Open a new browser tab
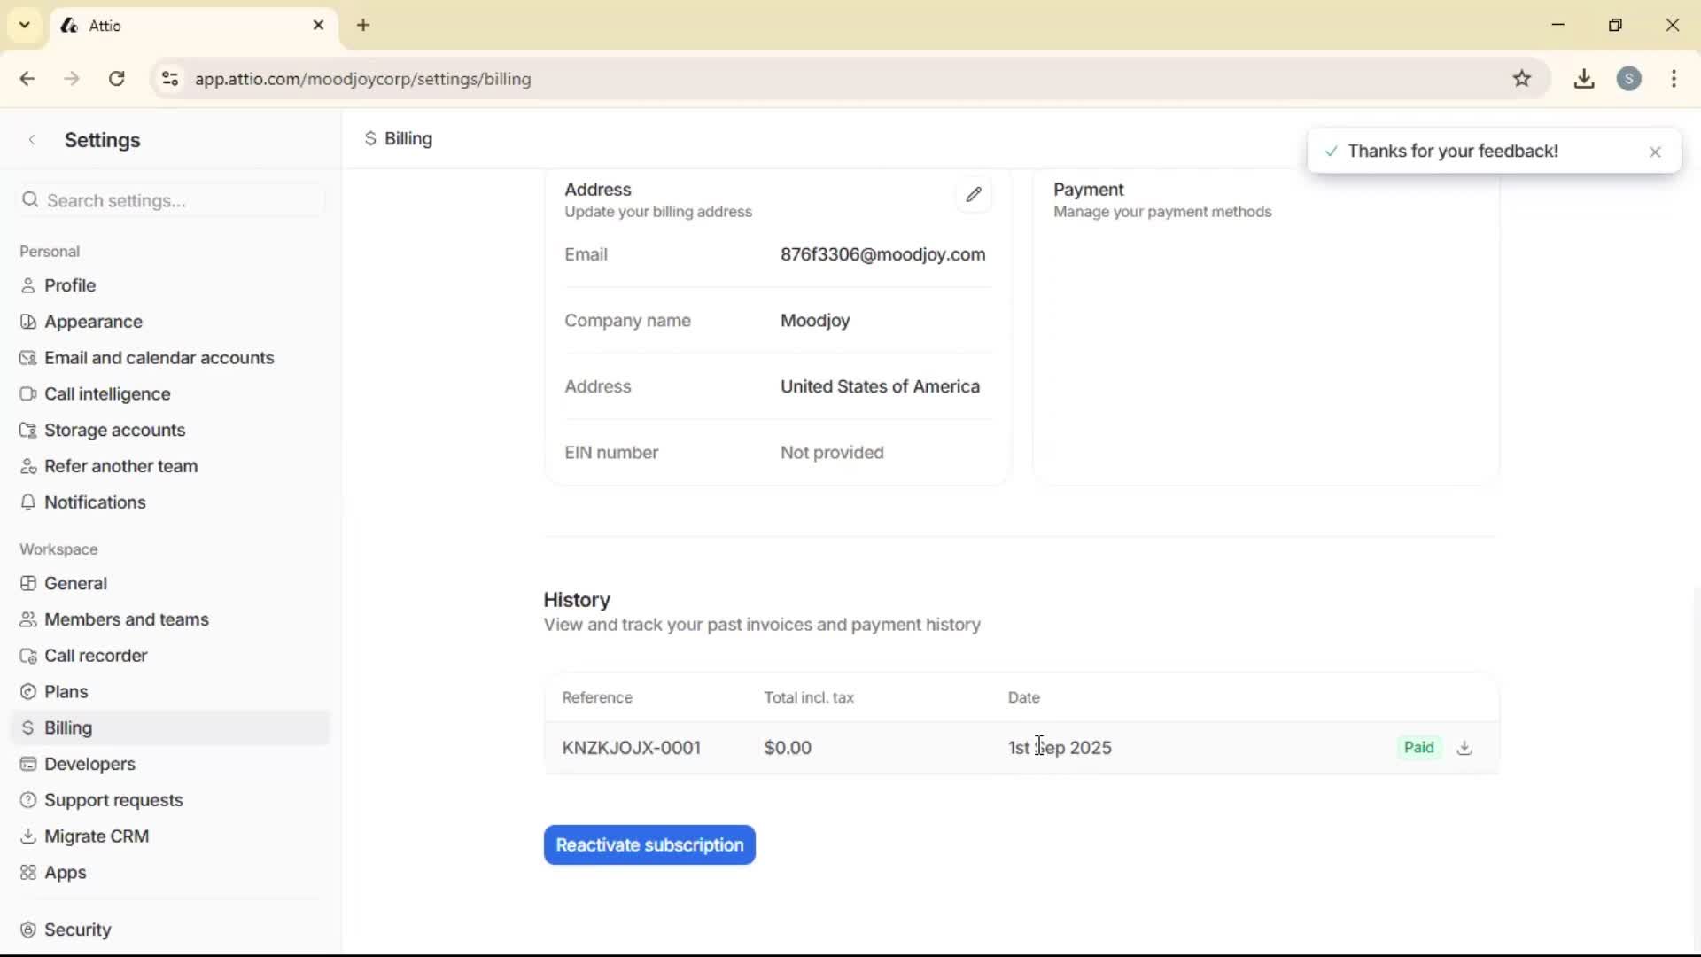Viewport: 1701px width, 957px height. [363, 25]
